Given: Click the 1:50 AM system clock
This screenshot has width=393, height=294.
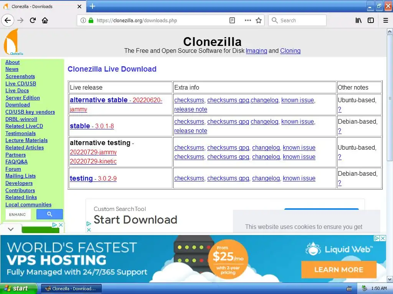Looking at the screenshot, I should point(379,289).
